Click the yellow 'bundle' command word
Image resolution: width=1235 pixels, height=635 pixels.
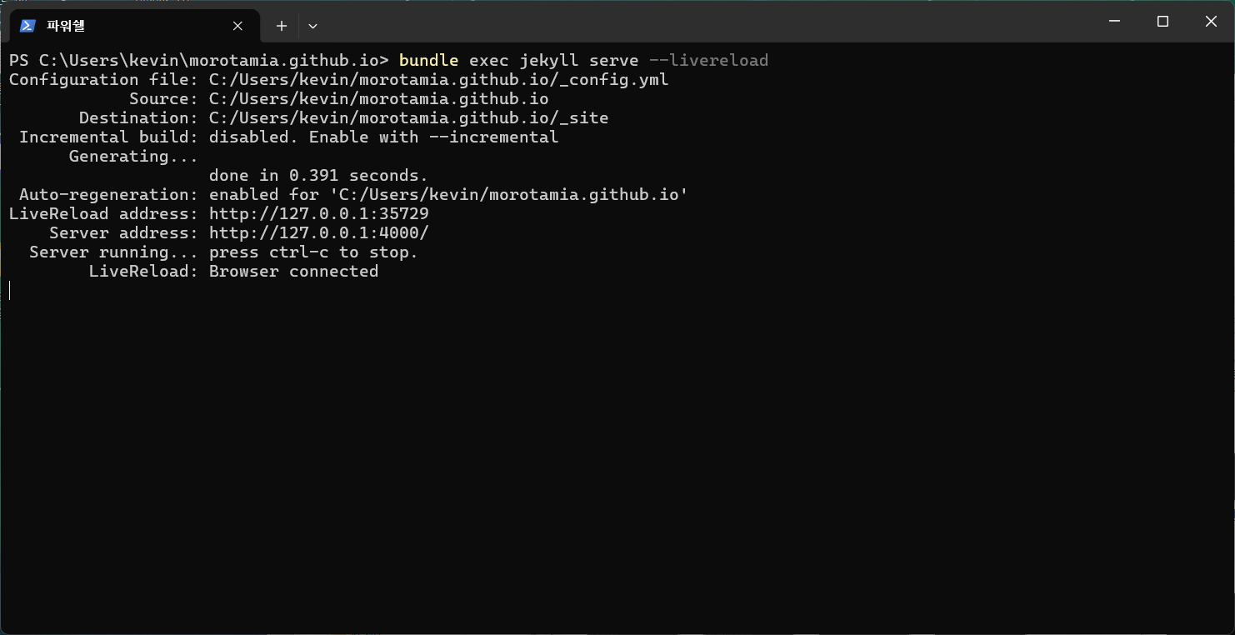[428, 61]
